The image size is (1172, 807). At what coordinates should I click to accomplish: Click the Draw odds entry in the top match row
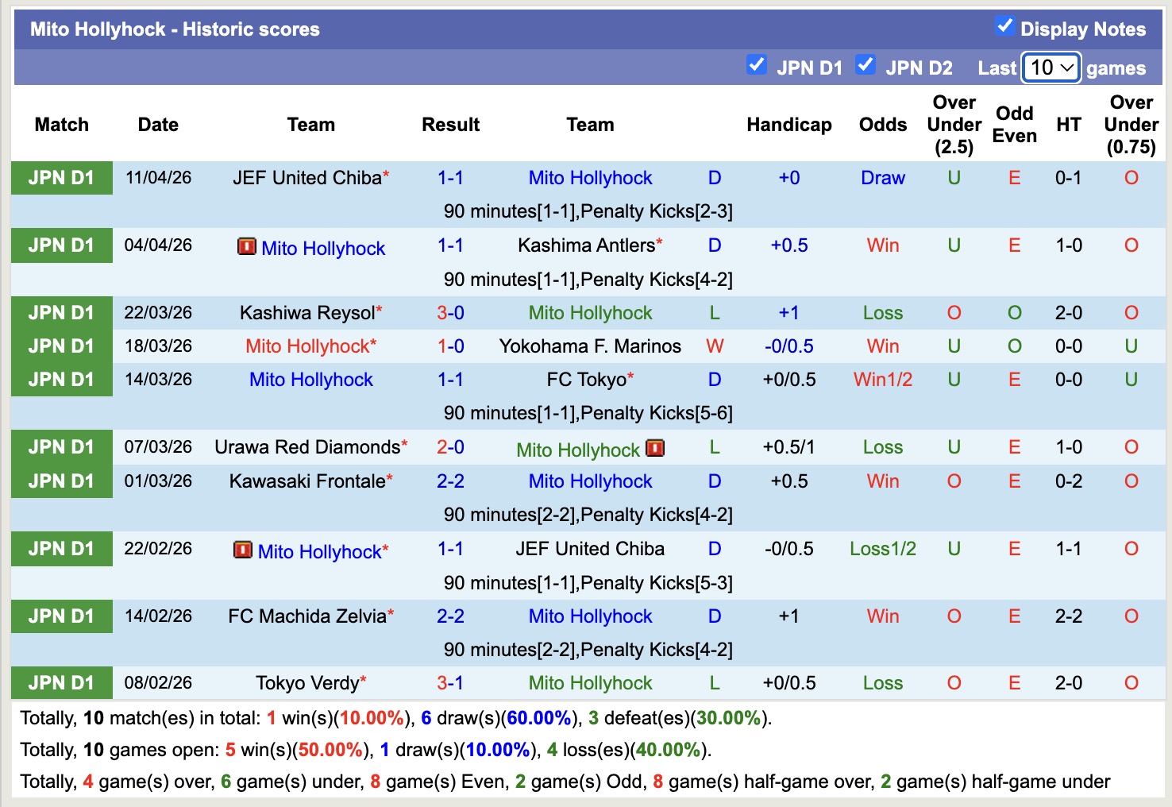[x=882, y=178]
